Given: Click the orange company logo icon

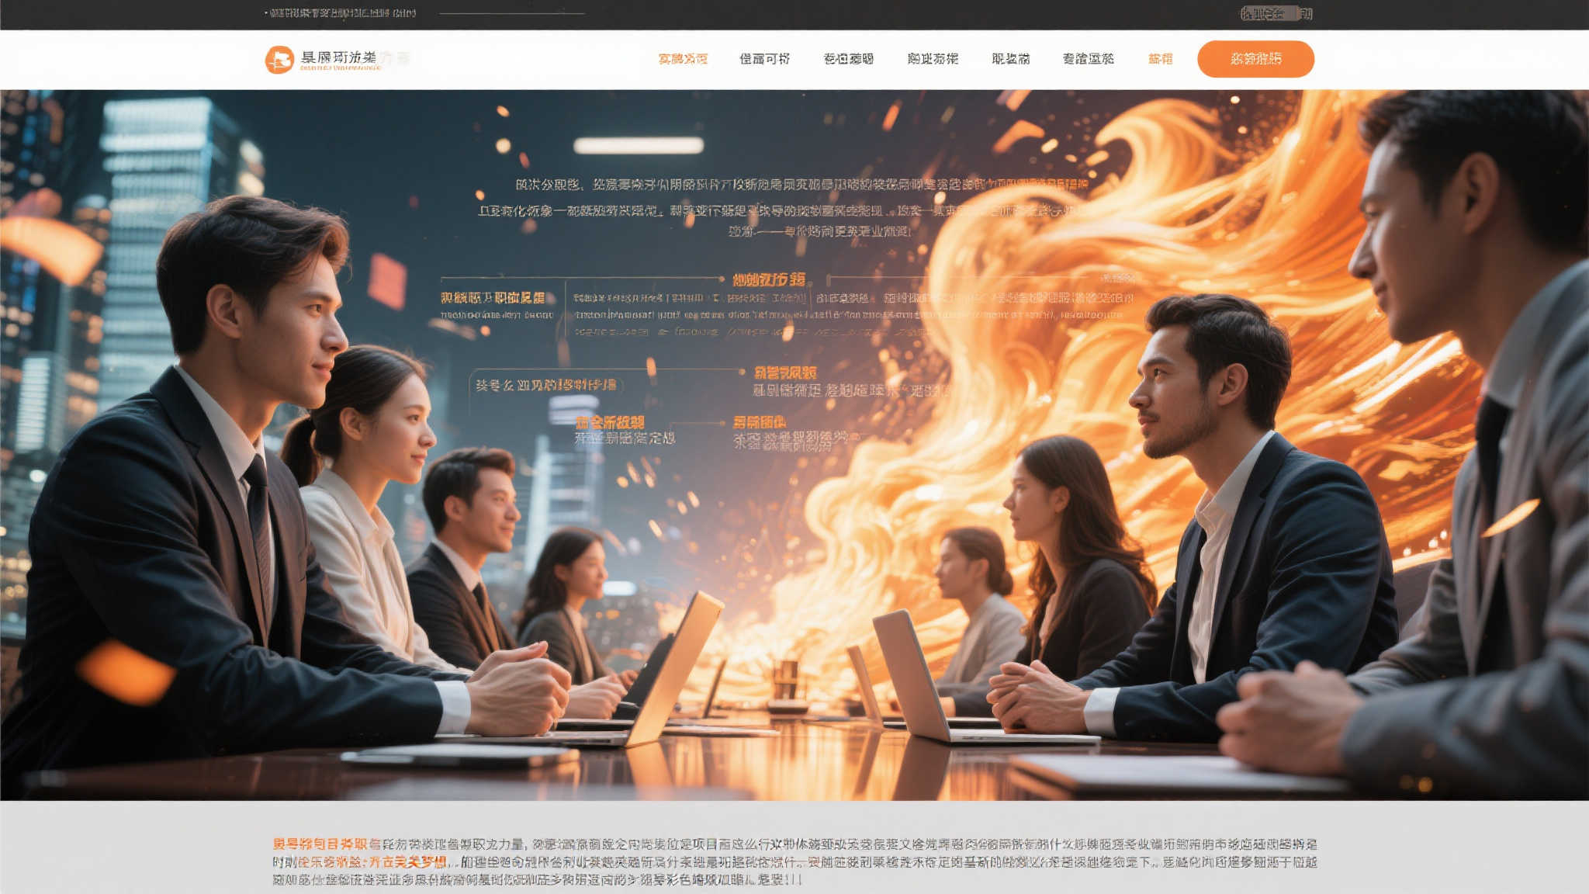Looking at the screenshot, I should 279,59.
